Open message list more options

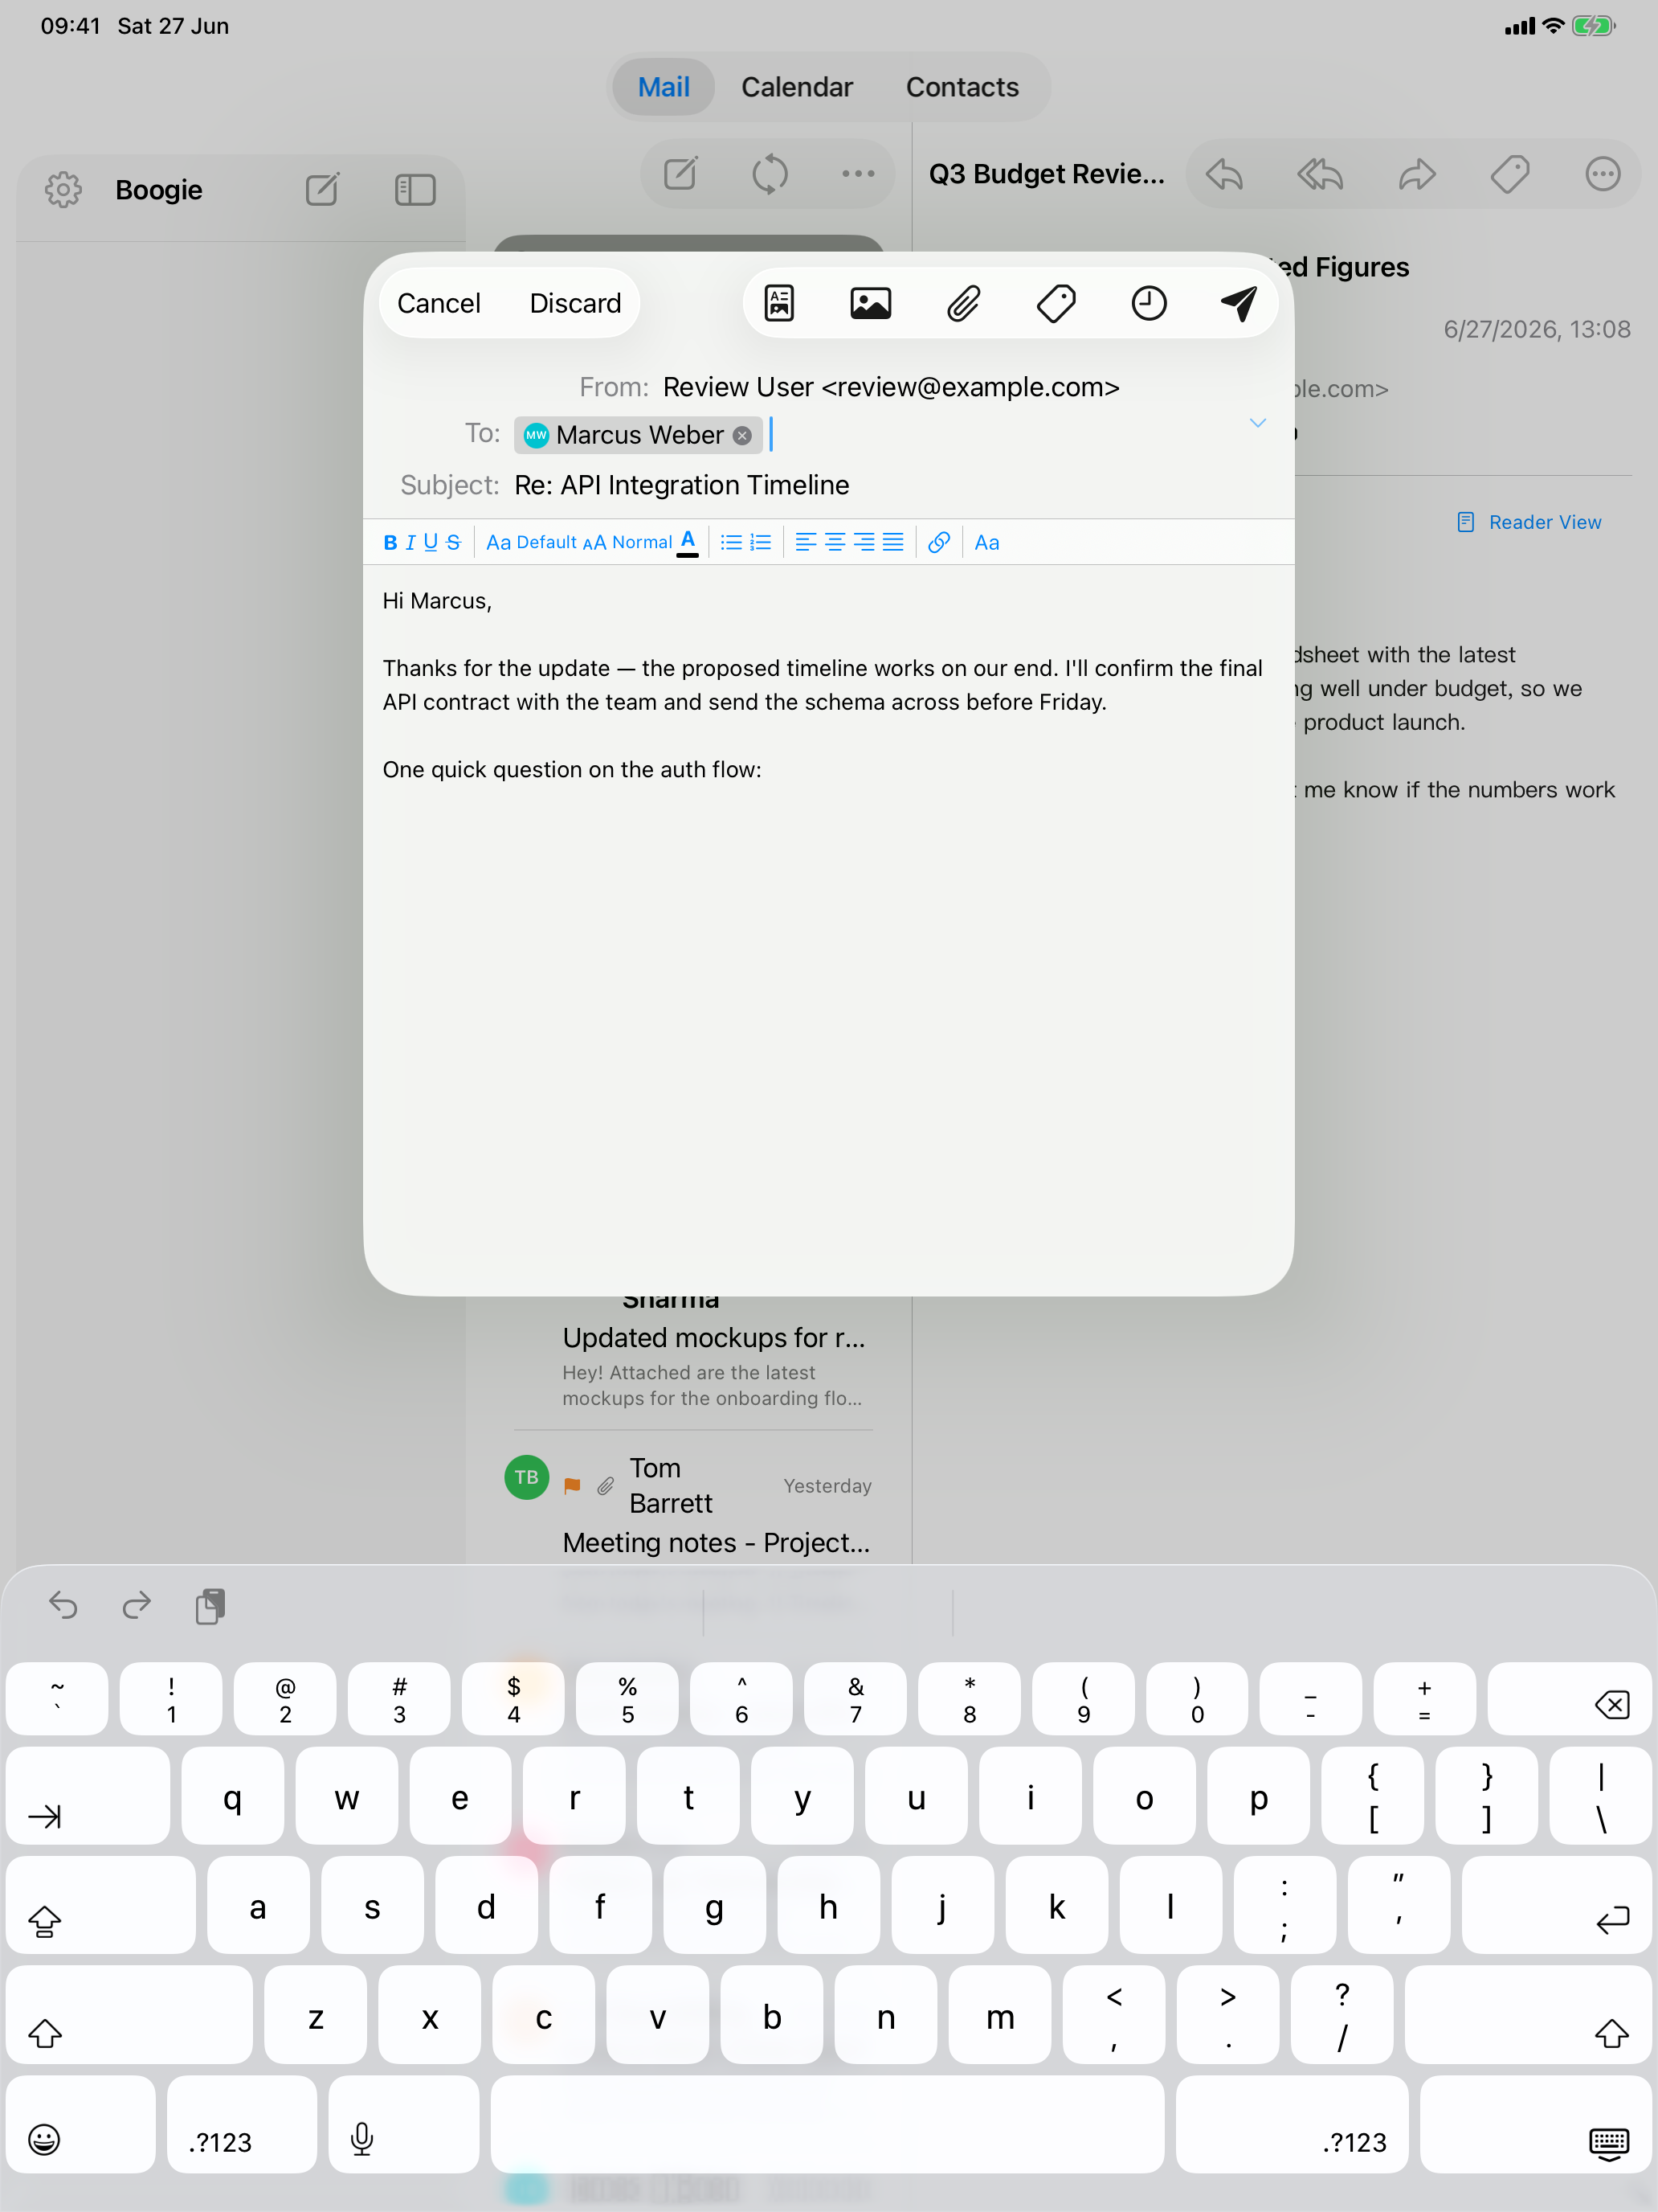(x=857, y=174)
